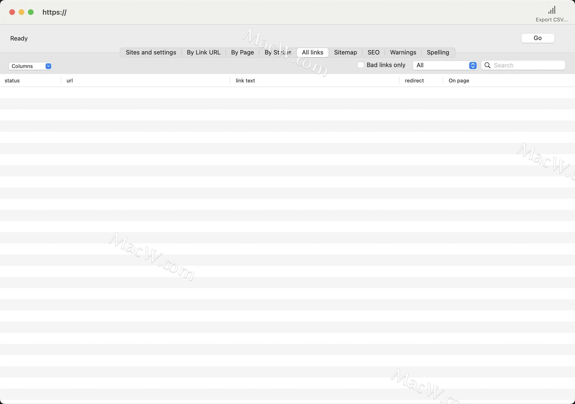
Task: Maximize the window with the green button
Action: click(31, 12)
